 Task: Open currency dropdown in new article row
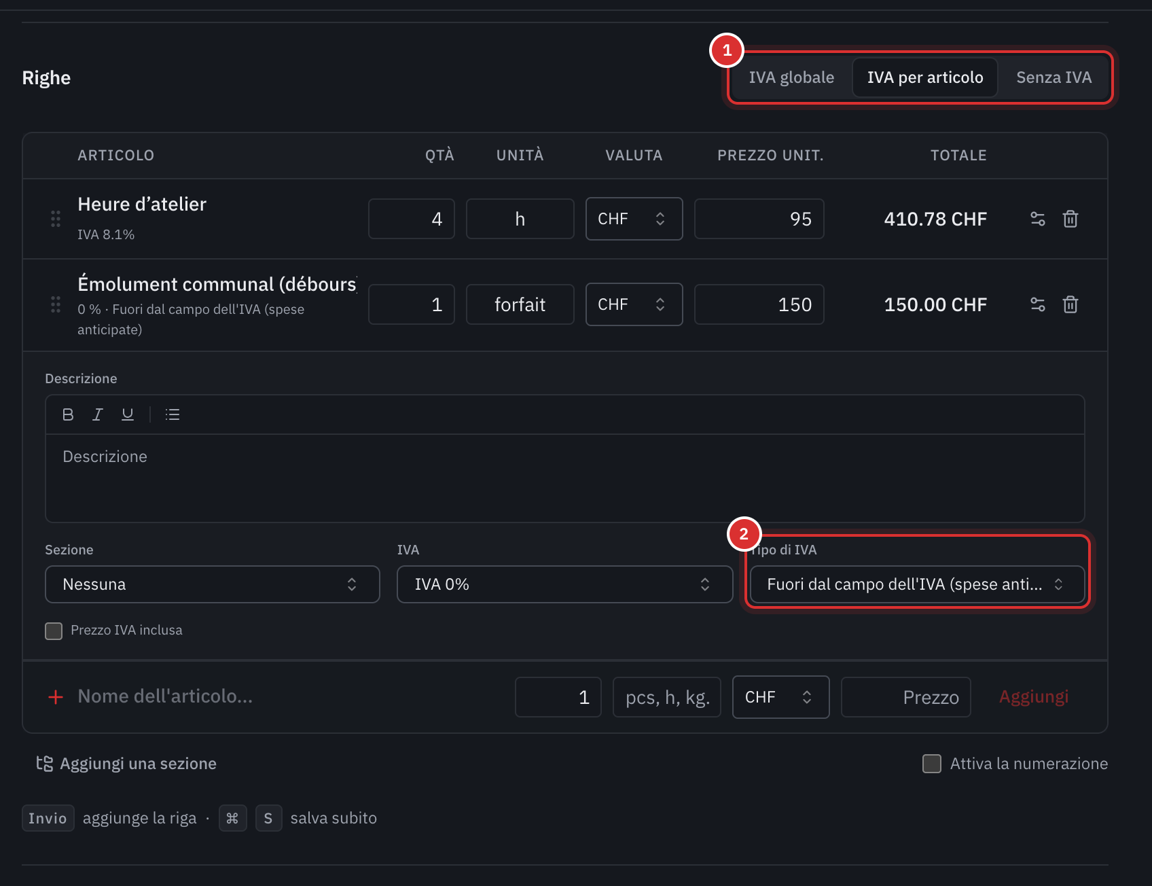pos(780,697)
